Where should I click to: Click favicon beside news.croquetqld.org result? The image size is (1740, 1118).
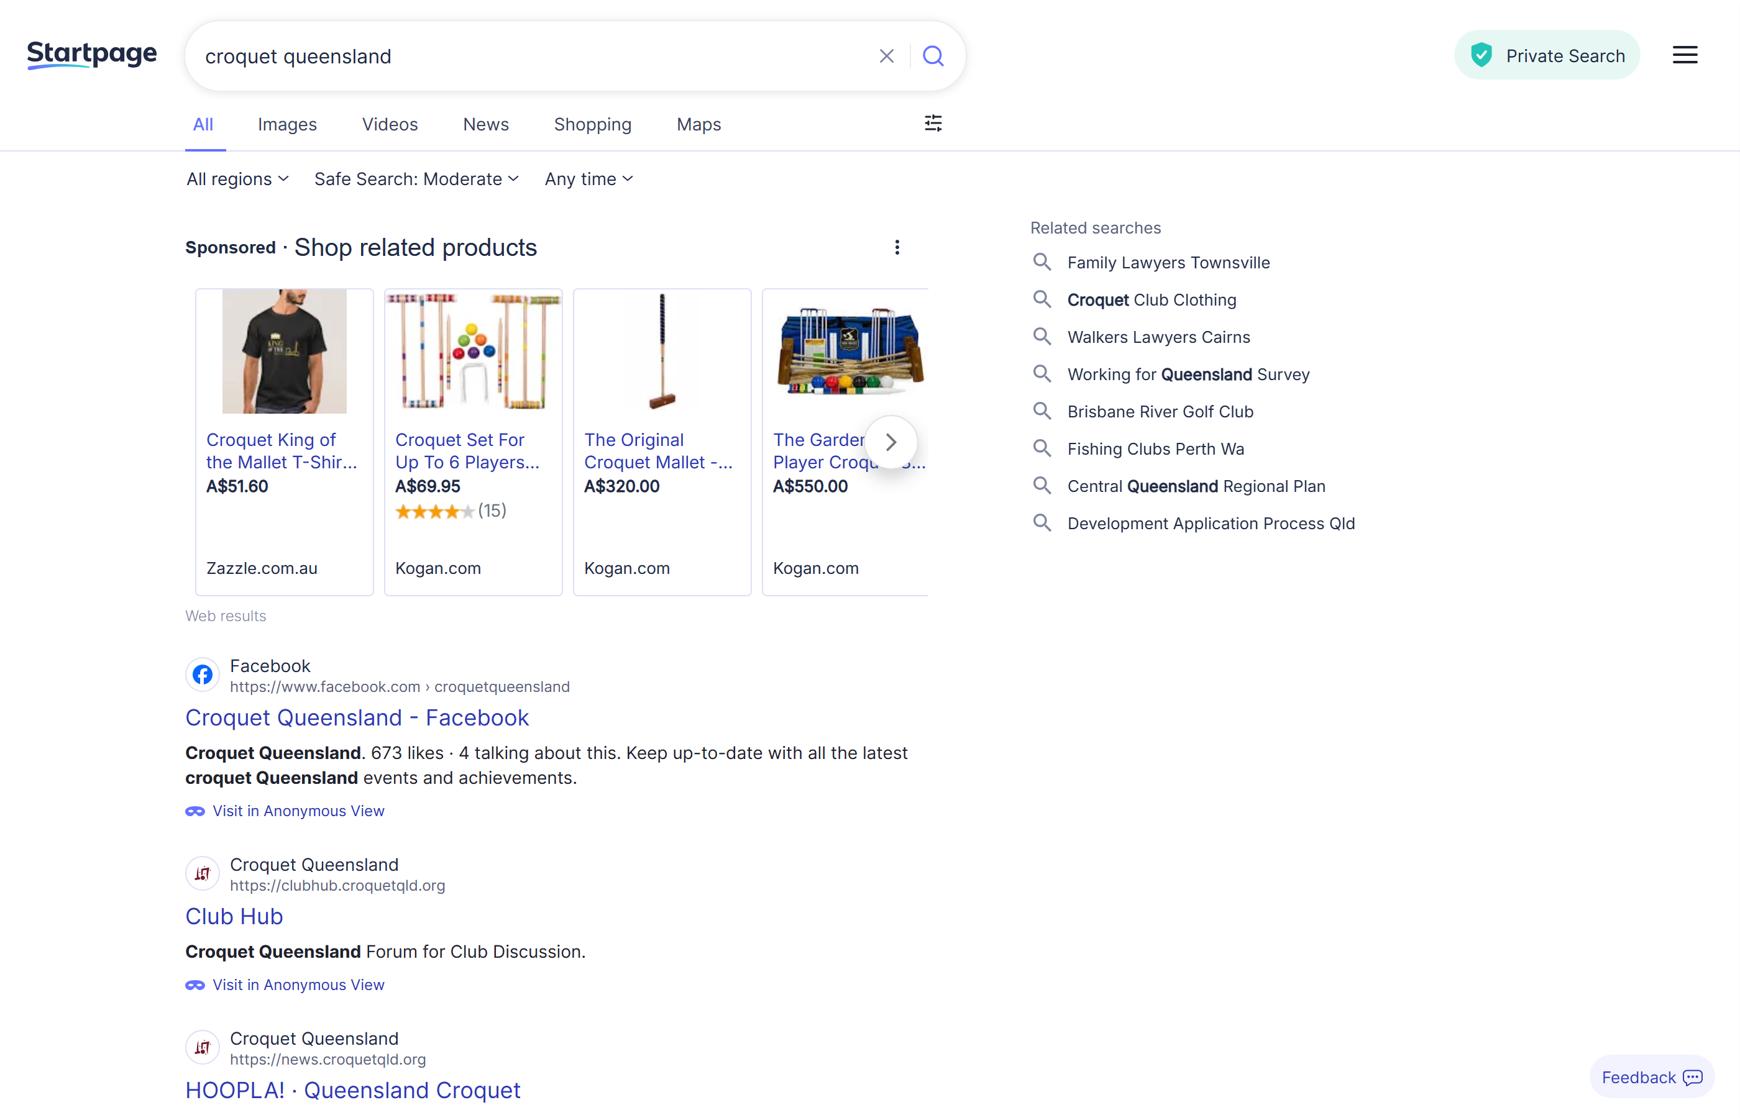coord(203,1048)
